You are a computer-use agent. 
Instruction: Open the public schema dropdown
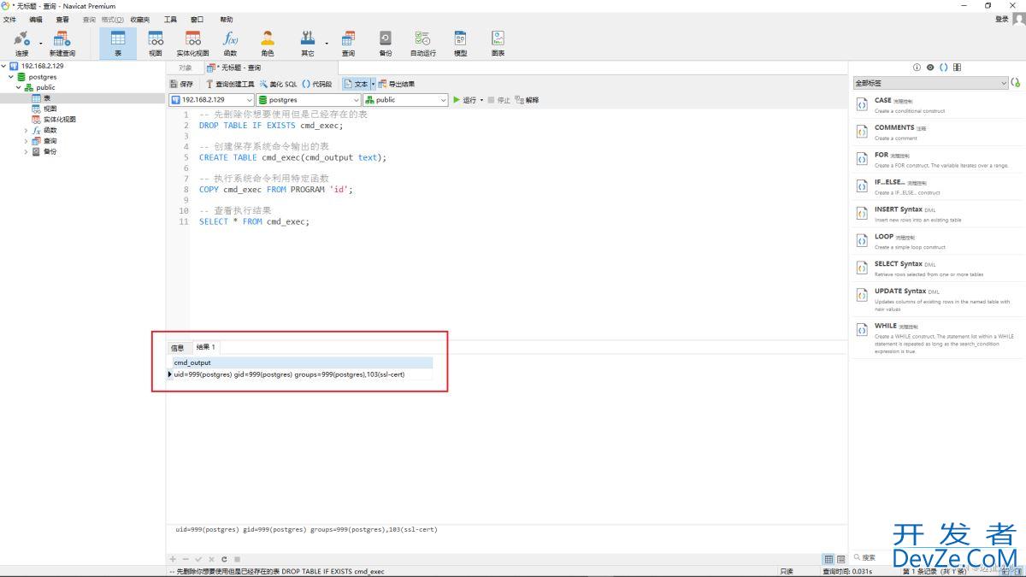pos(405,100)
